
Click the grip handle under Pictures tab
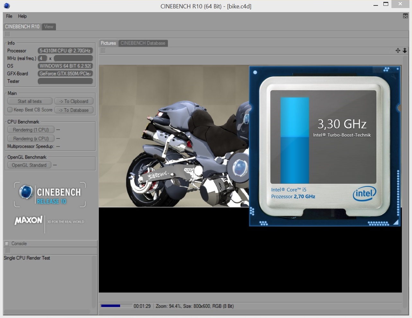(103, 51)
